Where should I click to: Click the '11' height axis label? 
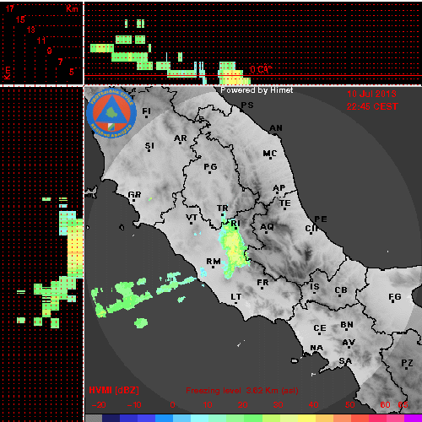tap(41, 41)
